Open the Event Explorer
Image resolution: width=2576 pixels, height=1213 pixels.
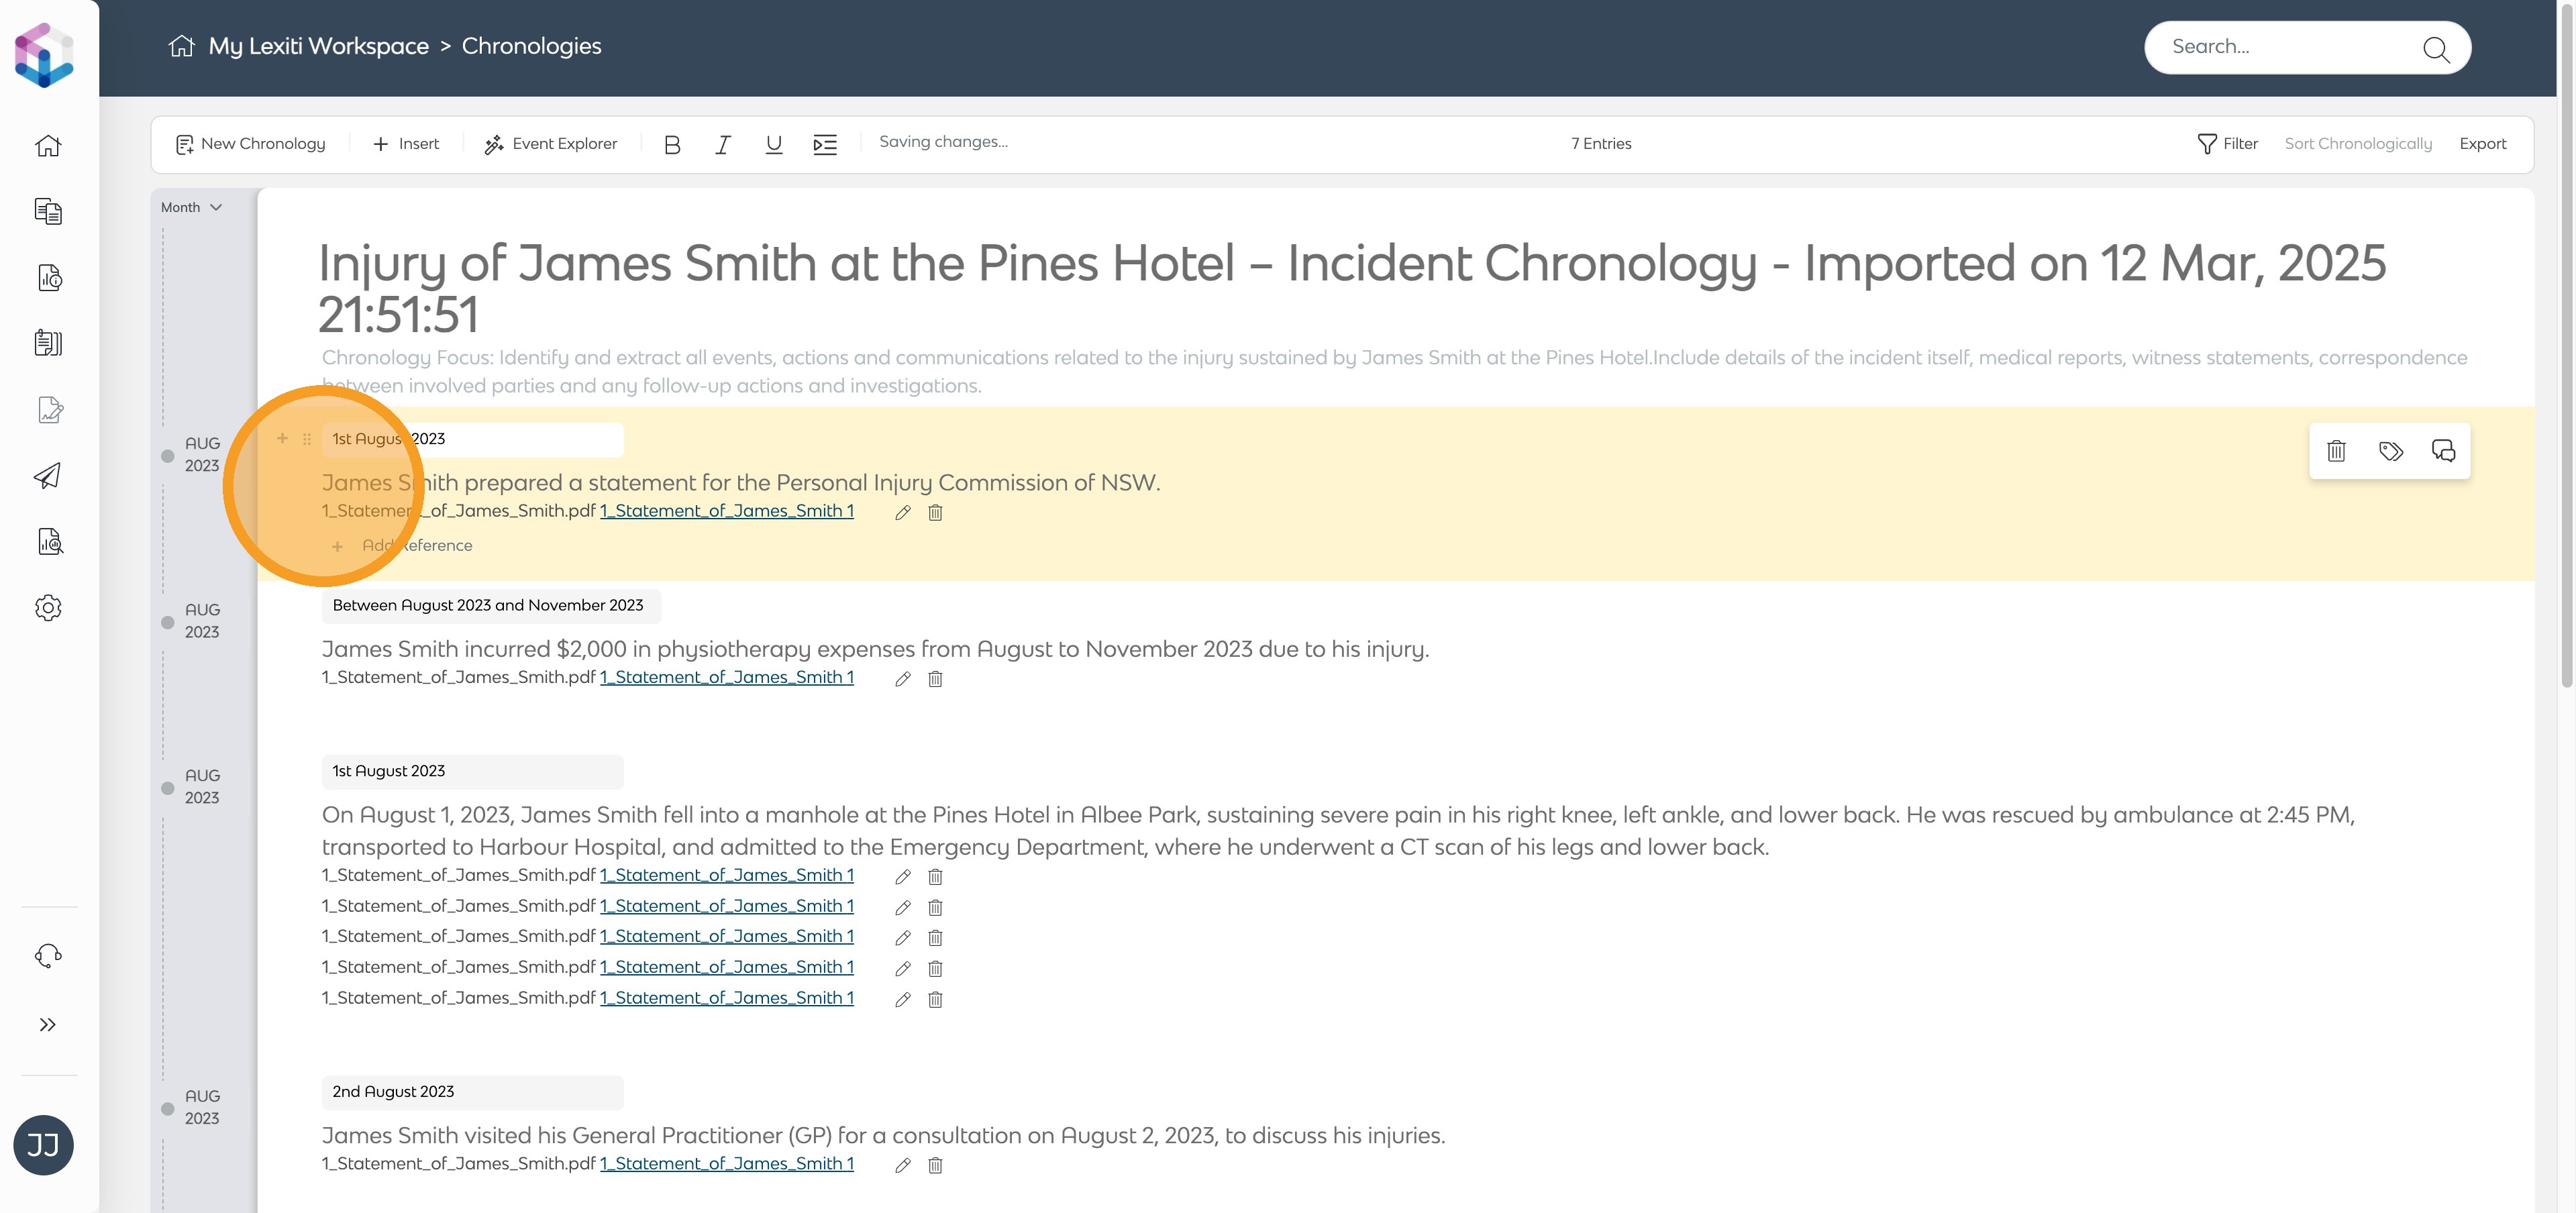pos(551,144)
